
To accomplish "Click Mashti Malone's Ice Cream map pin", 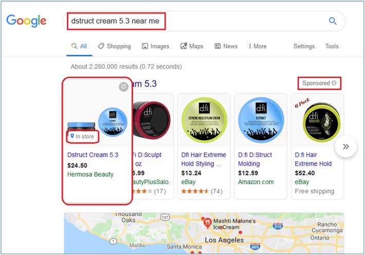I will 207,223.
